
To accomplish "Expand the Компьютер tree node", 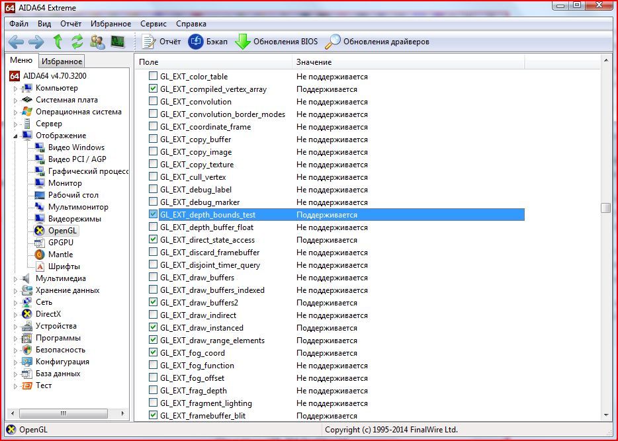I will point(15,87).
